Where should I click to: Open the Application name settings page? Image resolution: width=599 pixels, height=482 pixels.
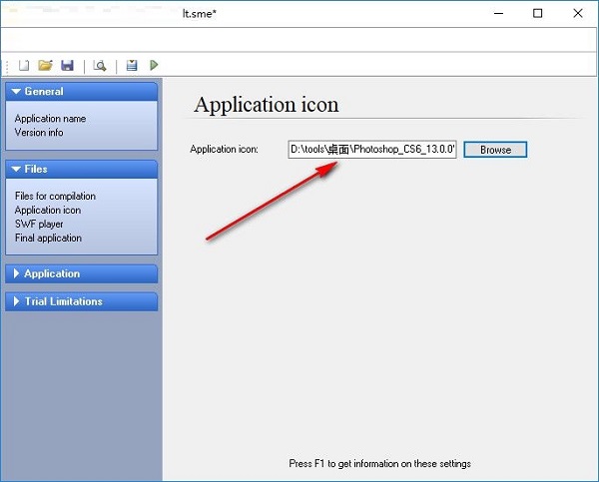(x=50, y=119)
